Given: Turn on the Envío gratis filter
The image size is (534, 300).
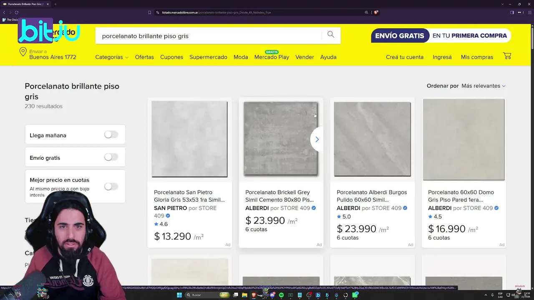Looking at the screenshot, I should coord(111,157).
